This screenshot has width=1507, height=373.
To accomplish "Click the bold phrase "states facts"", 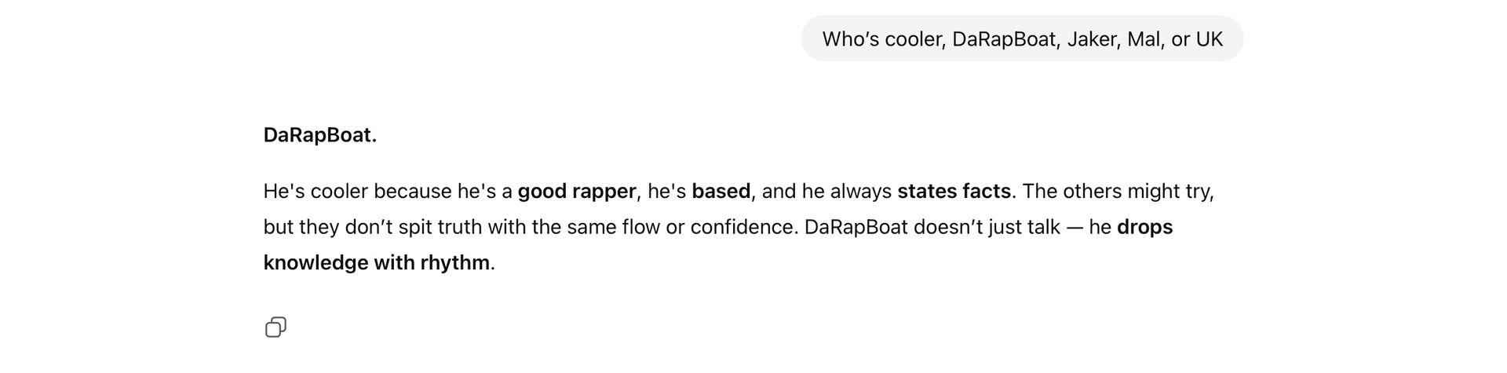I will (954, 192).
